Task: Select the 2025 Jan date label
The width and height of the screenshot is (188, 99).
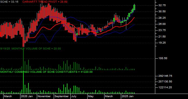Action: pos(128,96)
